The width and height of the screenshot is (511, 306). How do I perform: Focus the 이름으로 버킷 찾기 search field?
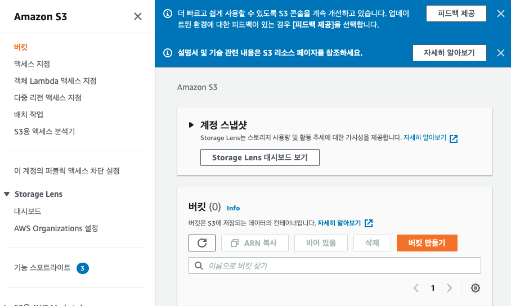335,265
